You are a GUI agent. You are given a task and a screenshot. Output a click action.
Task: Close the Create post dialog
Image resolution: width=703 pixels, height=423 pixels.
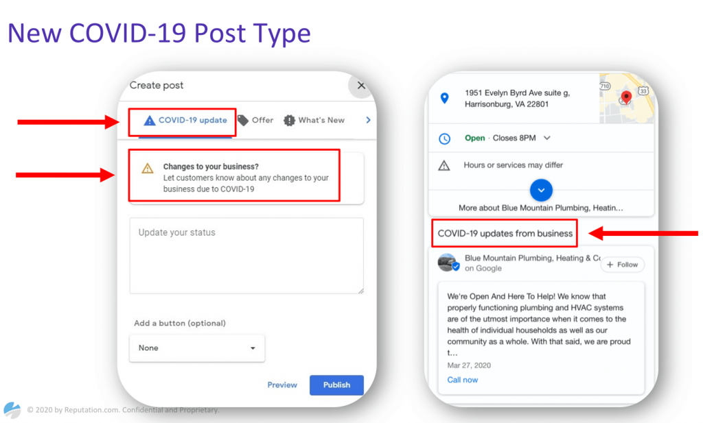[x=361, y=86]
